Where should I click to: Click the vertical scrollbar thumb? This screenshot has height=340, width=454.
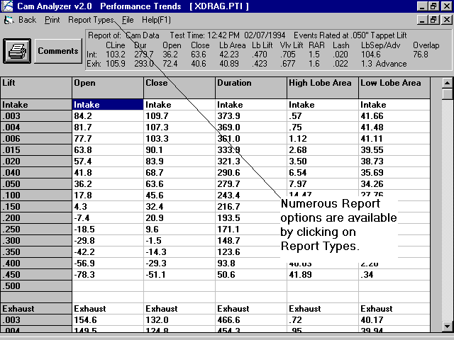point(448,94)
